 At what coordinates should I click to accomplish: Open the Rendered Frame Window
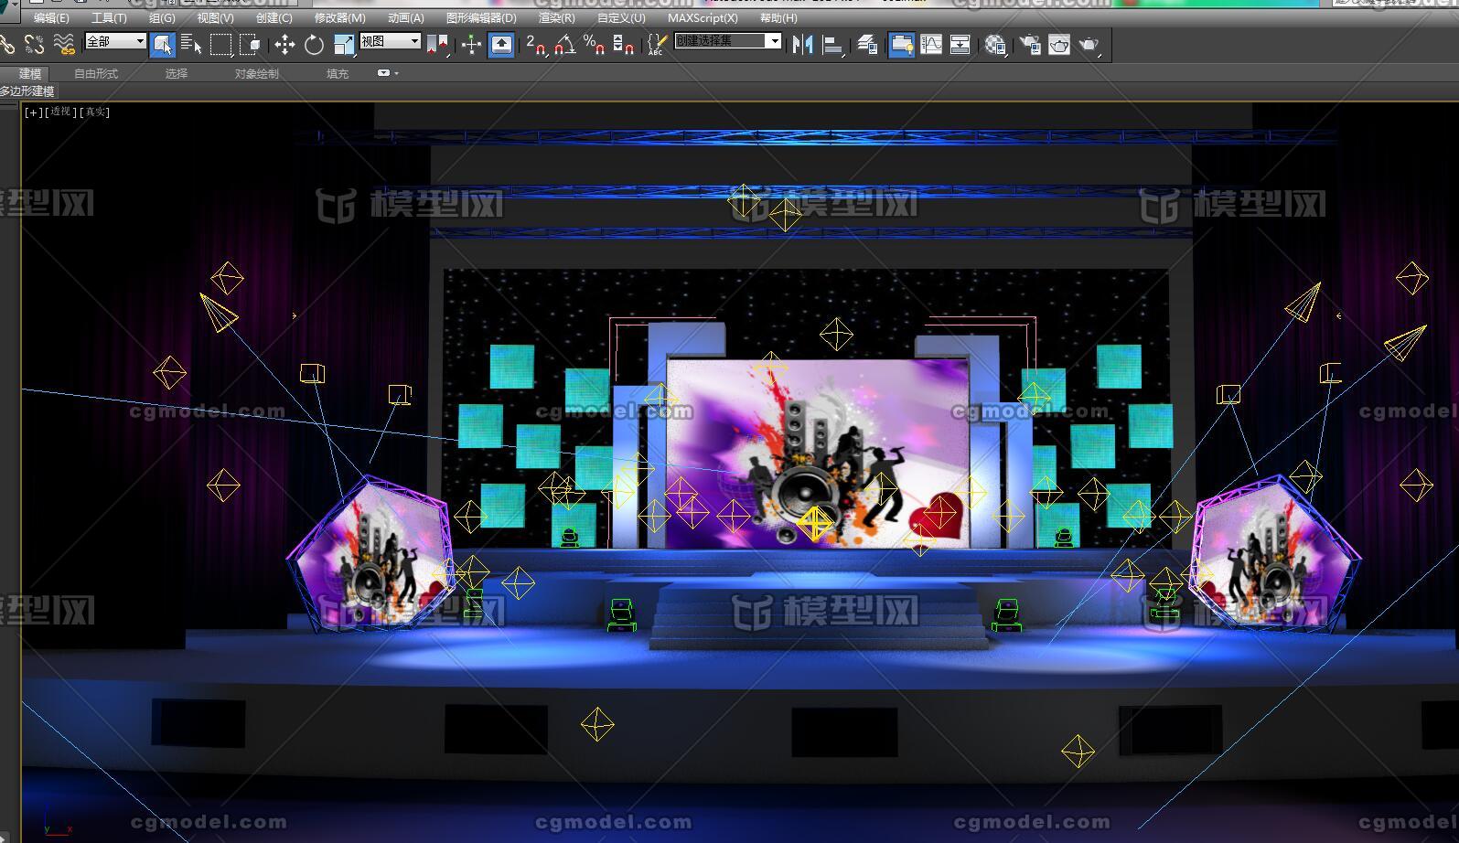(1059, 44)
